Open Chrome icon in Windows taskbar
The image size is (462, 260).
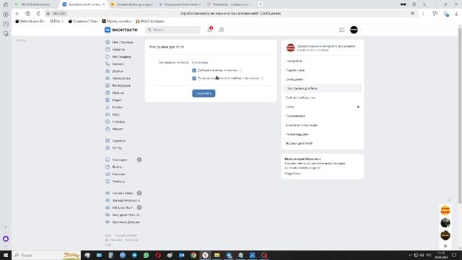pyautogui.click(x=193, y=255)
